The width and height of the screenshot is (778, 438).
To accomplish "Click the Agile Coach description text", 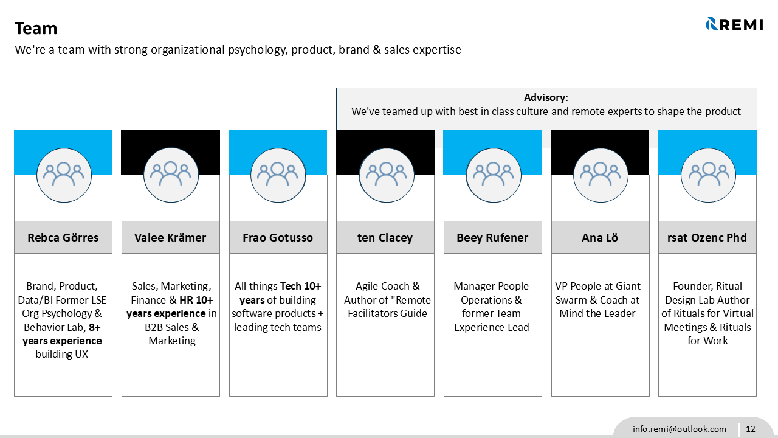I will coord(387,299).
